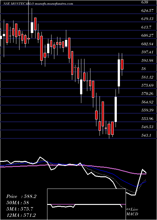
Task: Click the 12MA : 571.2 readout
Action: (x=21, y=215)
